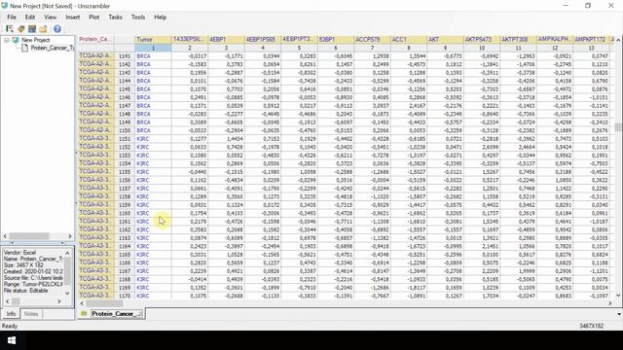Select Protein_Cancer node in project tree
The height and width of the screenshot is (350, 623).
click(x=52, y=48)
